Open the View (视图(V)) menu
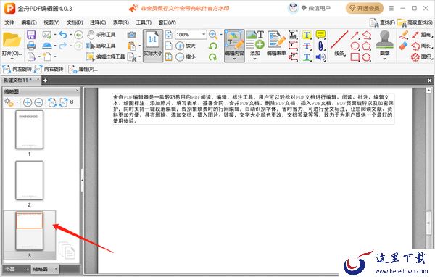 51,22
